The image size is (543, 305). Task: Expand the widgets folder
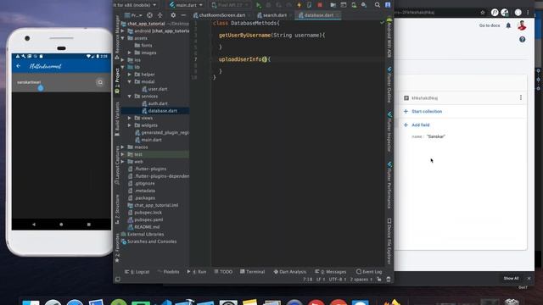(130, 125)
